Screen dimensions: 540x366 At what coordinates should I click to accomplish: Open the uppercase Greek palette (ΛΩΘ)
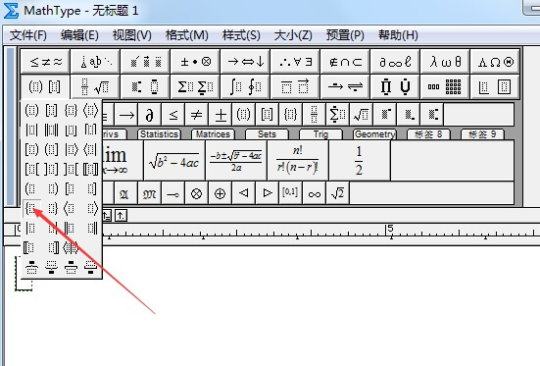coord(495,62)
